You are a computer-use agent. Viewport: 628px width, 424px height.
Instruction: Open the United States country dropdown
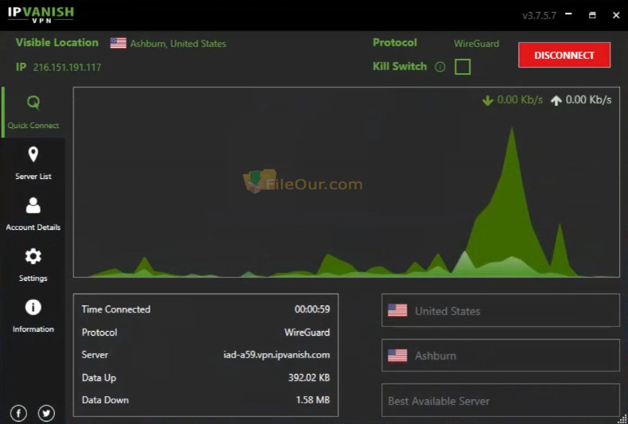click(x=501, y=310)
